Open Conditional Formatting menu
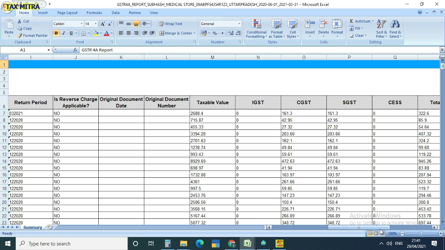Image resolution: width=445 pixels, height=250 pixels. click(x=257, y=29)
